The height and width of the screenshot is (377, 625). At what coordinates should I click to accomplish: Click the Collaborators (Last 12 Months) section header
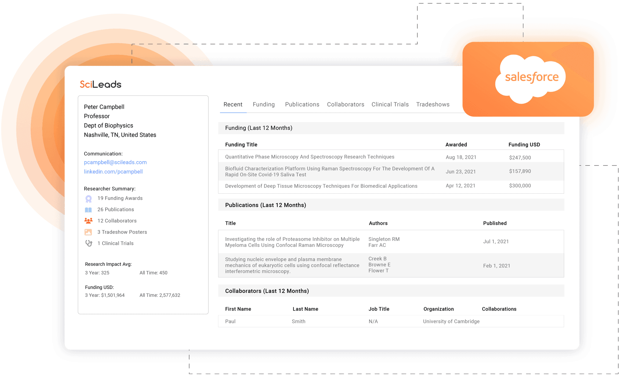point(391,291)
